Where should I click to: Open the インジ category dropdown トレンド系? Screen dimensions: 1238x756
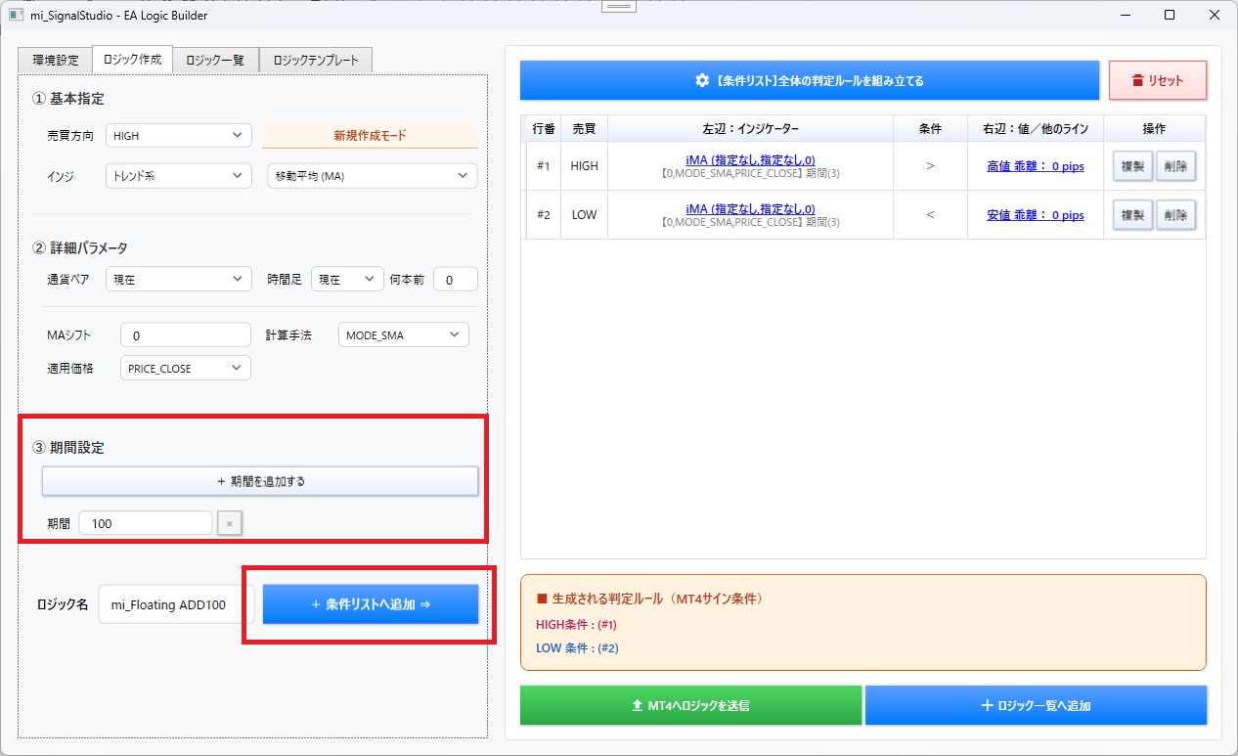(x=179, y=176)
